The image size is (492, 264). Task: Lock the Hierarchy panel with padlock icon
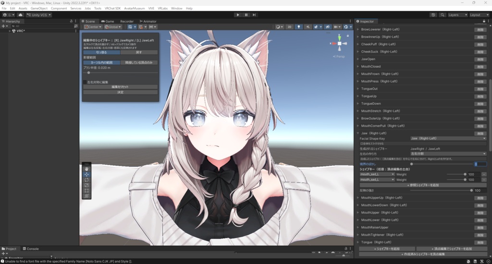pos(71,21)
